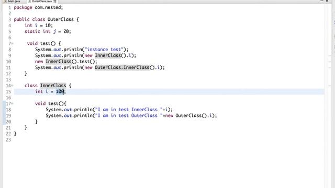The height and width of the screenshot is (188, 335).
Task: Click 'InnerClass' in the line 14 class declaration
Action: coord(53,86)
